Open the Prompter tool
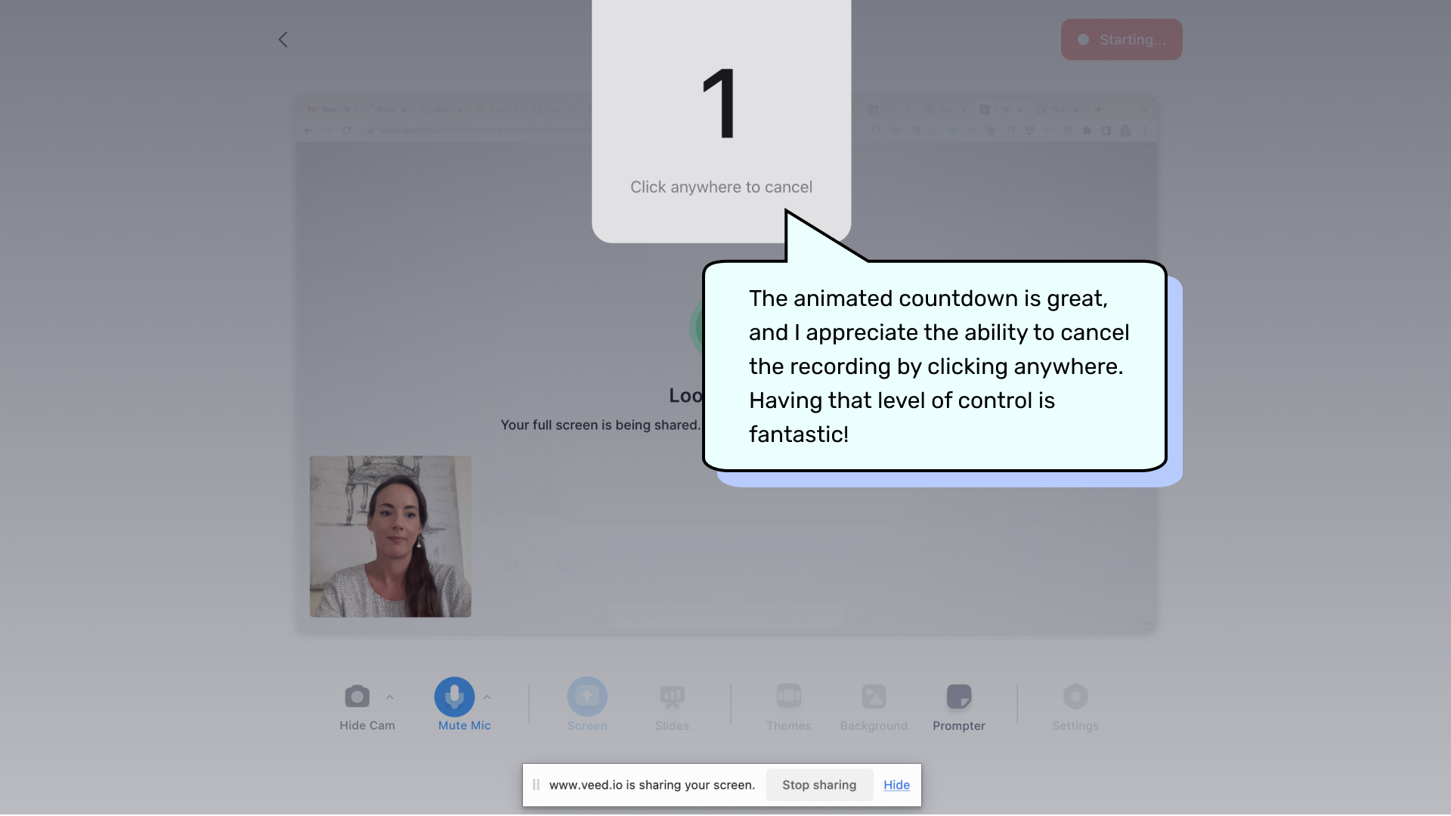 click(958, 696)
